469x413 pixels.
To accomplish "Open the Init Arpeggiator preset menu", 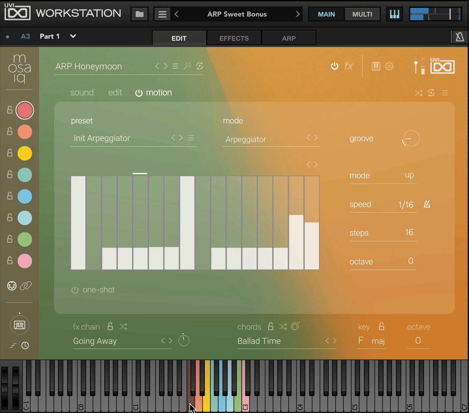I will (191, 138).
